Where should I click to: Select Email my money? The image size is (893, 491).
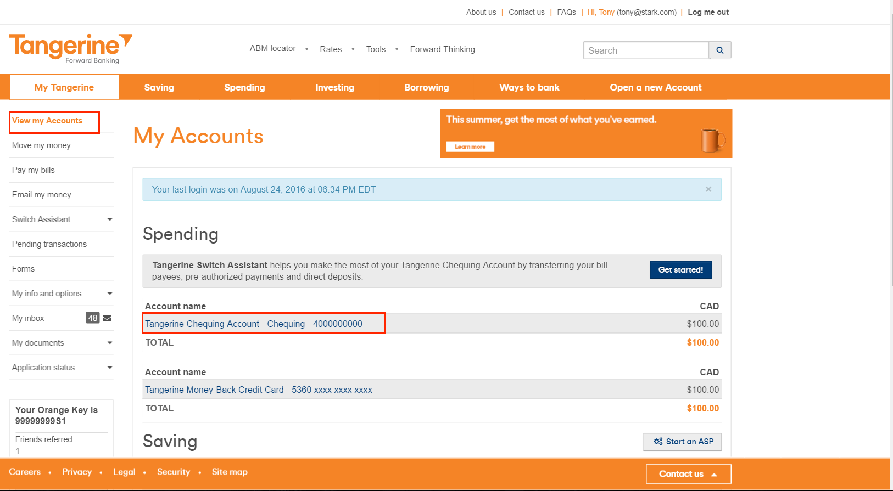coord(42,195)
